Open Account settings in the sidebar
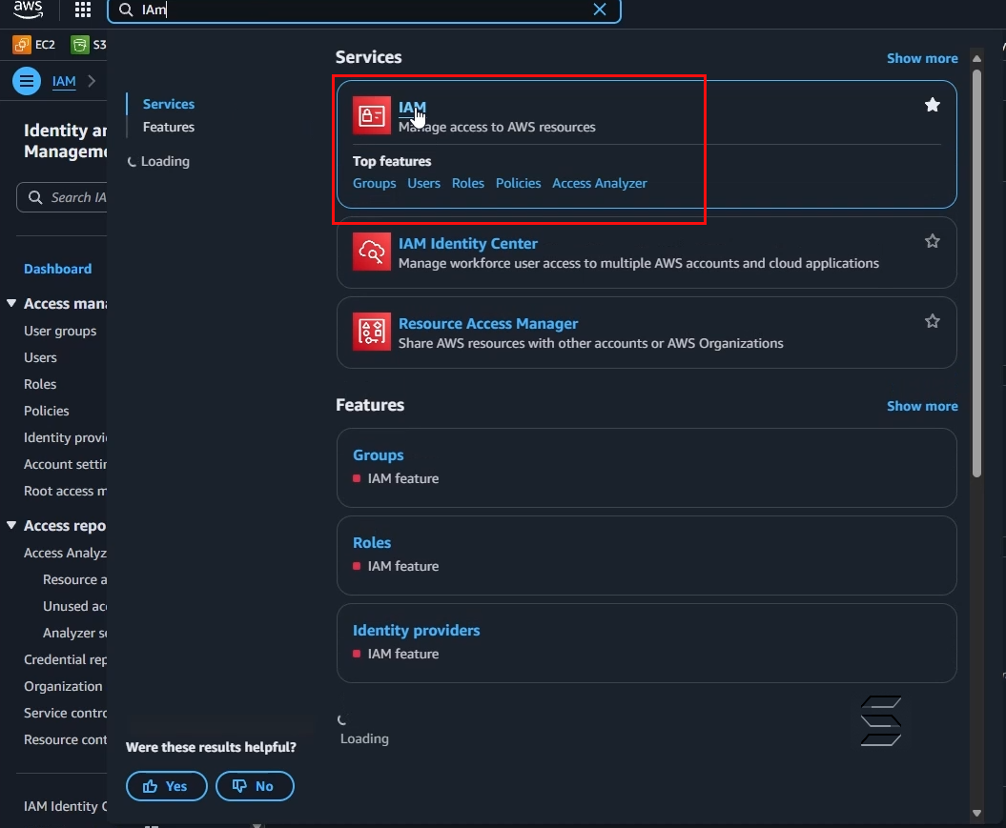This screenshot has width=1006, height=828. point(65,465)
